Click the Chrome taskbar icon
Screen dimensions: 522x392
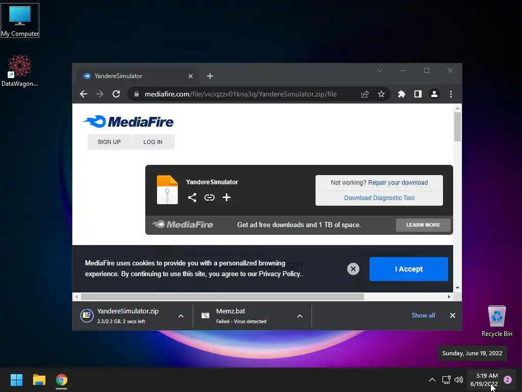[x=62, y=380]
